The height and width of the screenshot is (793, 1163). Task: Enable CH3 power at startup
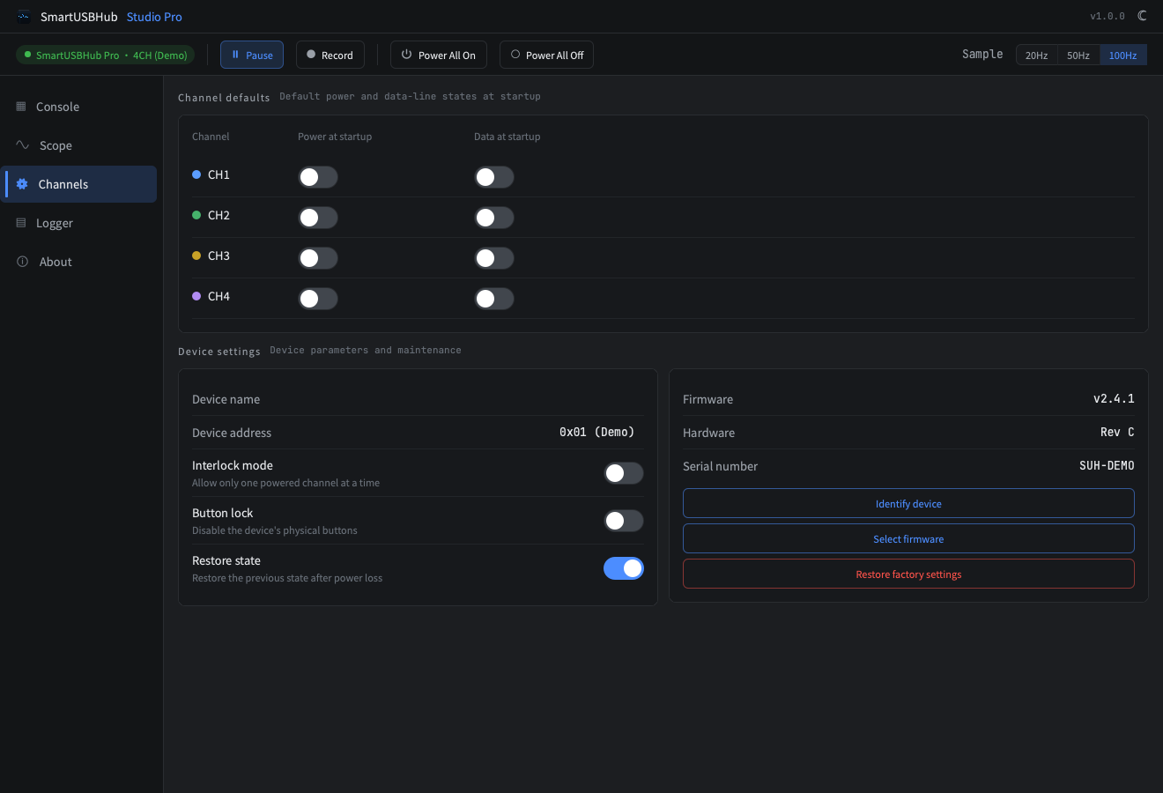(x=318, y=258)
